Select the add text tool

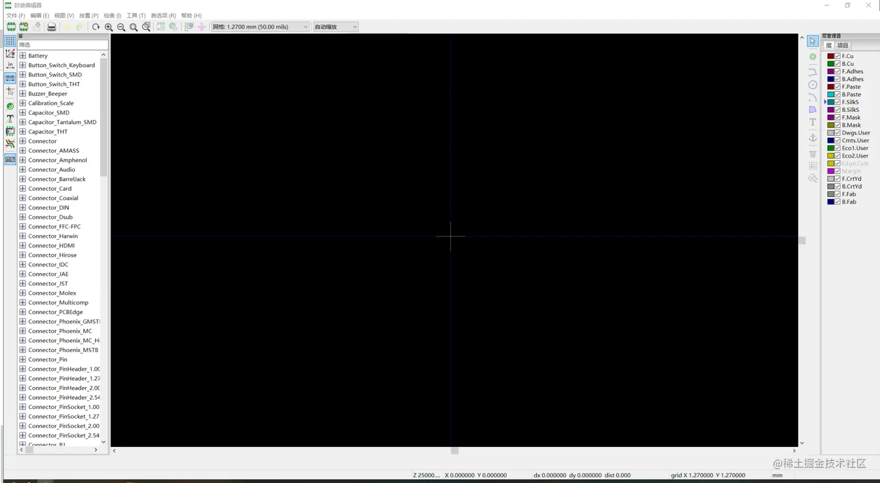[812, 122]
